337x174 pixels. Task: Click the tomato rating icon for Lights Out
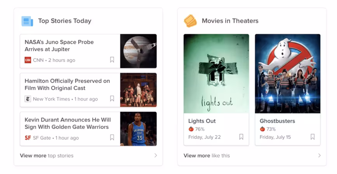point(191,129)
